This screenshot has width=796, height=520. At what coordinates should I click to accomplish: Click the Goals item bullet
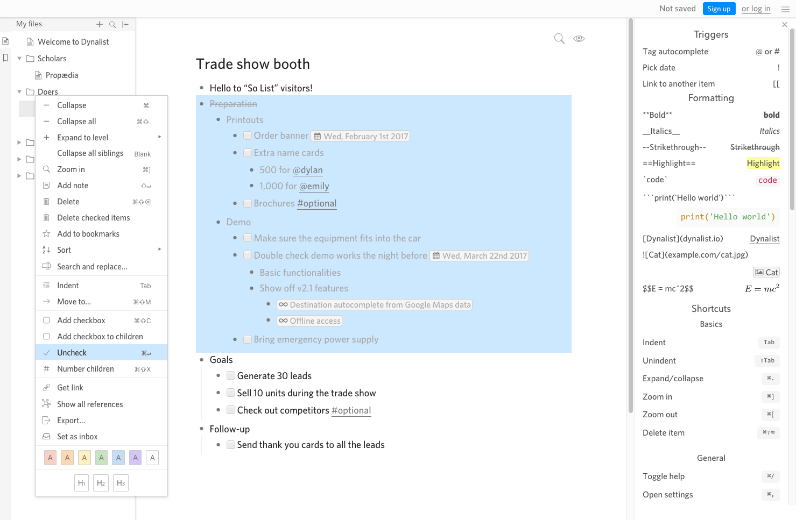[202, 360]
